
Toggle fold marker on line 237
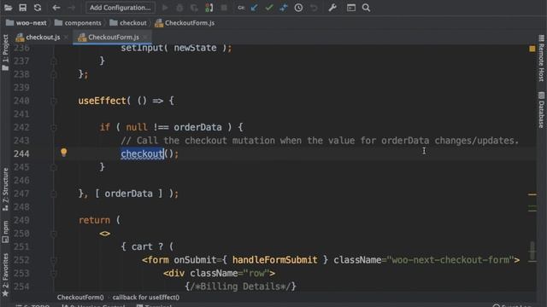click(53, 61)
